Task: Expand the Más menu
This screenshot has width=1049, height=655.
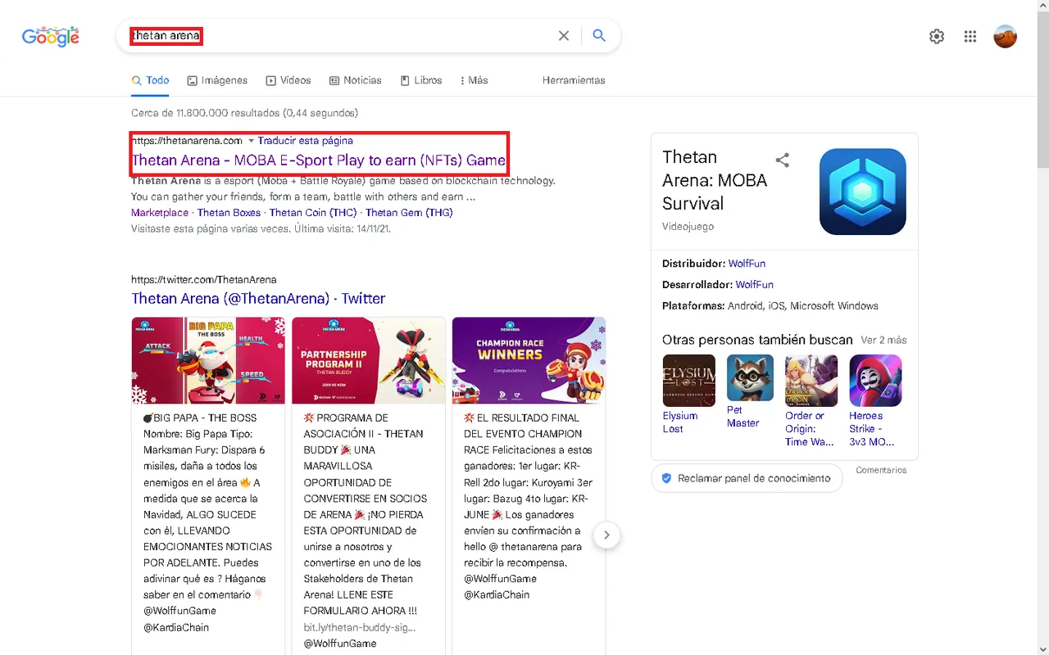Action: (474, 80)
